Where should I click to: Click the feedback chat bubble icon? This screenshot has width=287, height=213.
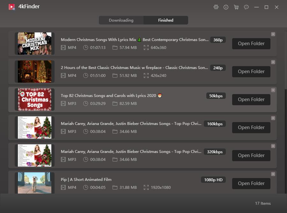tap(246, 7)
